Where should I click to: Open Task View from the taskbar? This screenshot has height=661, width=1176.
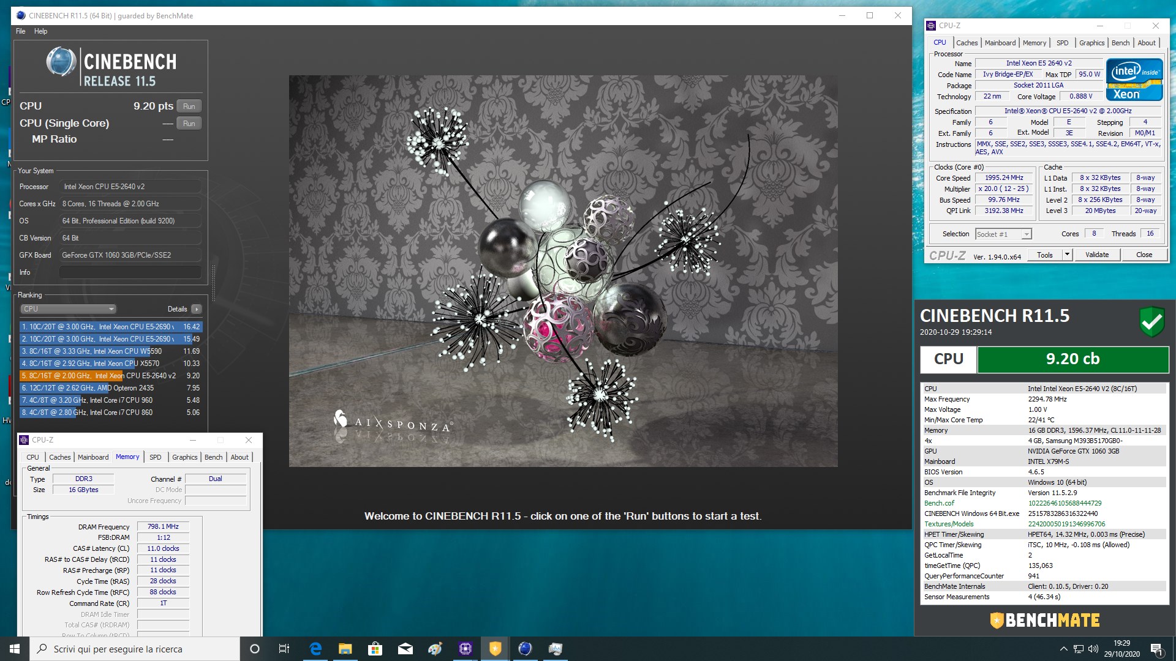point(284,649)
